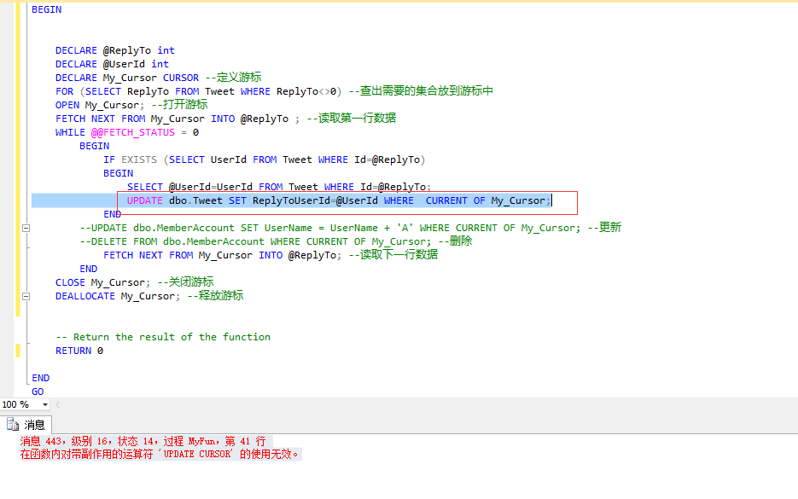Image resolution: width=798 pixels, height=499 pixels.
Task: Click the 'Return the result' comment
Action: (x=163, y=337)
